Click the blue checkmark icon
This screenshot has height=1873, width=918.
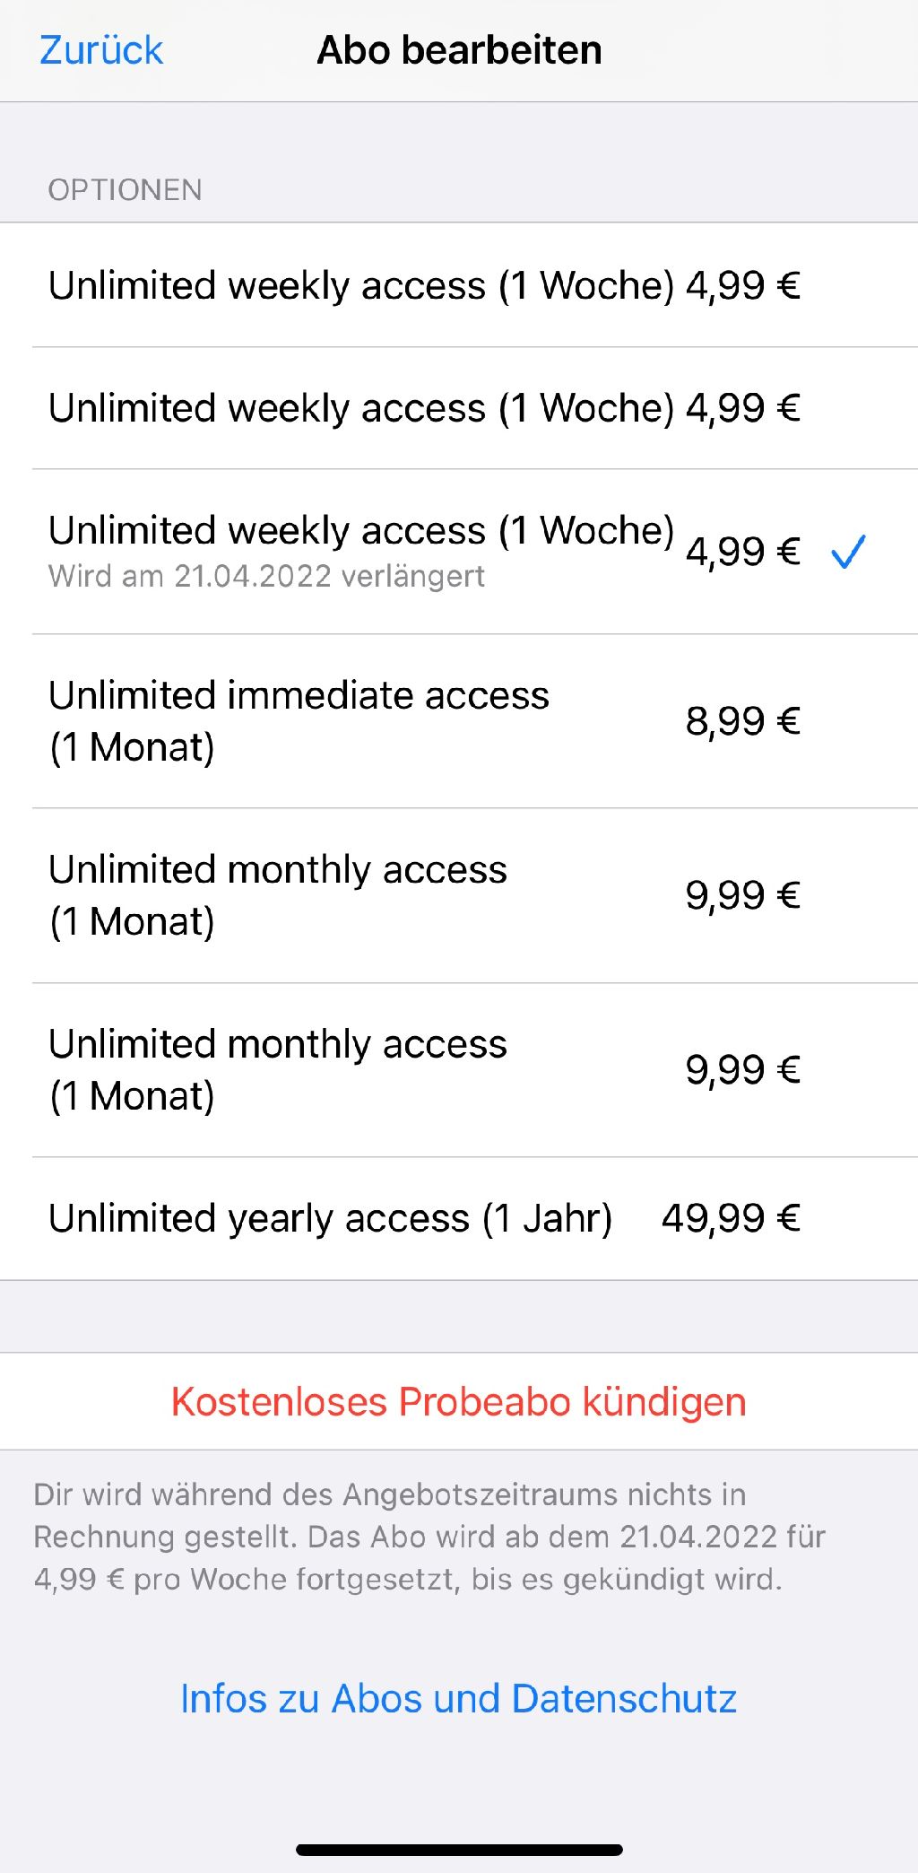click(848, 552)
